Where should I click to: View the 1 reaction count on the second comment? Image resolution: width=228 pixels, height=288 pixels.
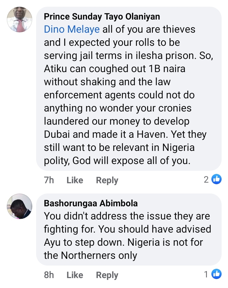point(207,274)
